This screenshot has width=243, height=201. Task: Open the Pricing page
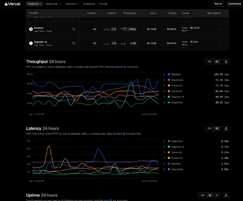[103, 4]
